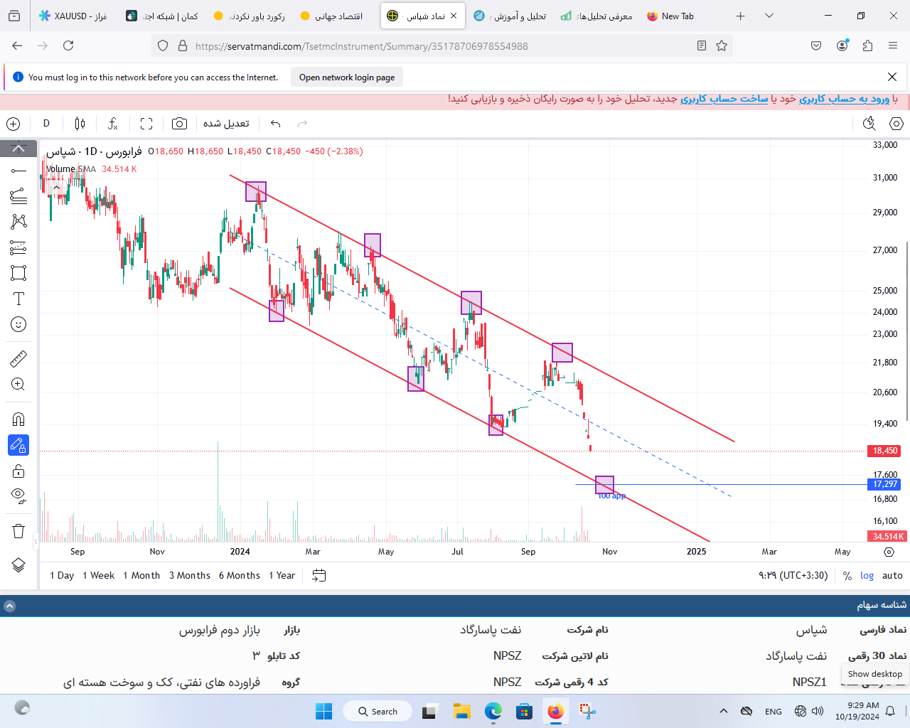Collapse the شناسه سهام panel header
Screen dimensions: 910x728
9,606
